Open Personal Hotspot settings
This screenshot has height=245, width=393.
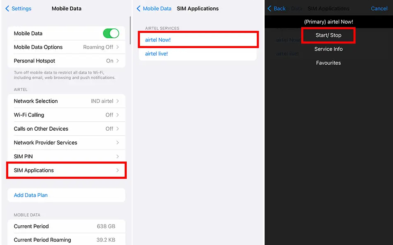point(66,61)
